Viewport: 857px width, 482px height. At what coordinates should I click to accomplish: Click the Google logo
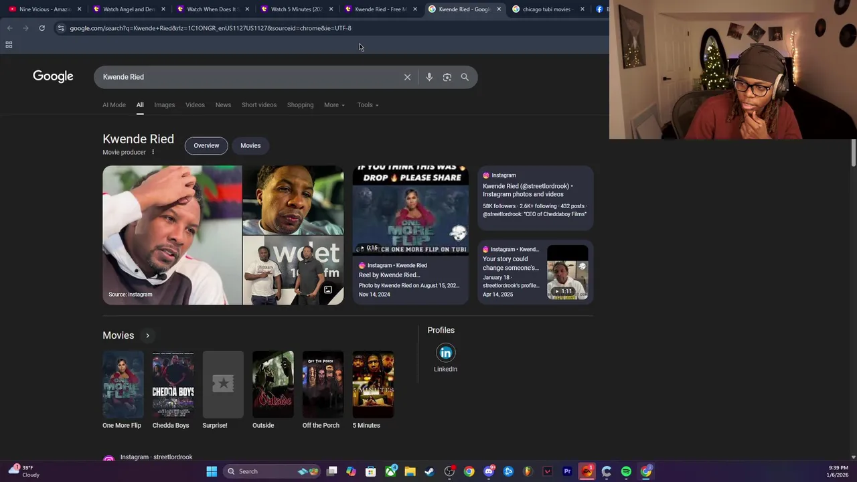tap(53, 76)
